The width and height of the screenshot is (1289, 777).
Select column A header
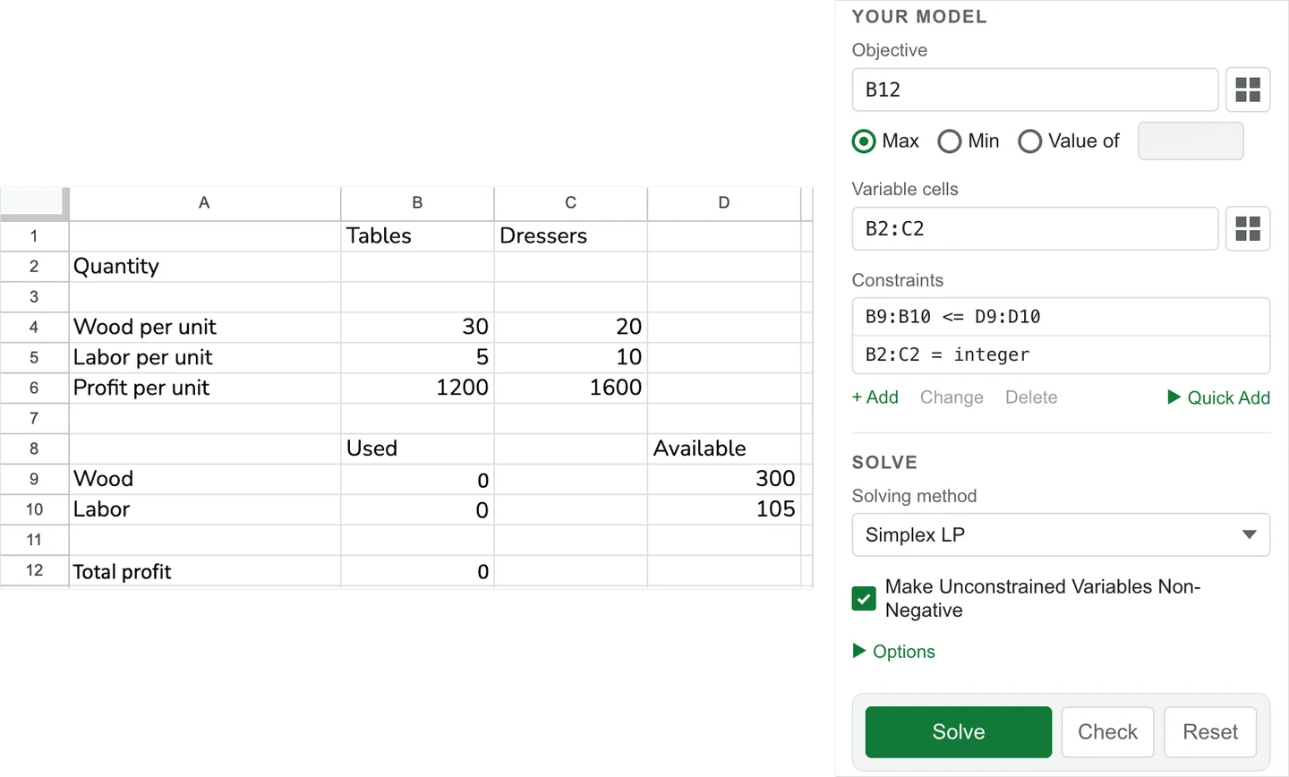pyautogui.click(x=204, y=203)
